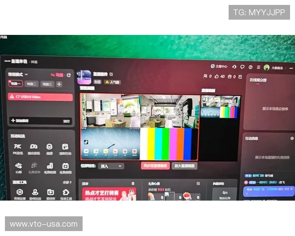
Task: Click 添加素材 to add a source
Action: point(20,120)
